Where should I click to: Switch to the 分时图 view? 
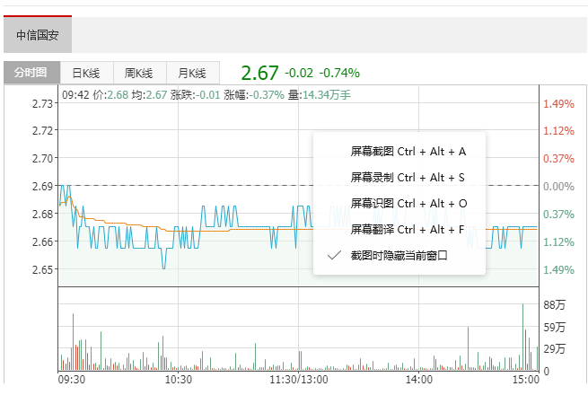click(31, 73)
